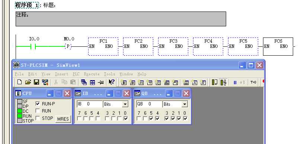
Task: Click the T=0 timer reset button
Action: coord(253,82)
